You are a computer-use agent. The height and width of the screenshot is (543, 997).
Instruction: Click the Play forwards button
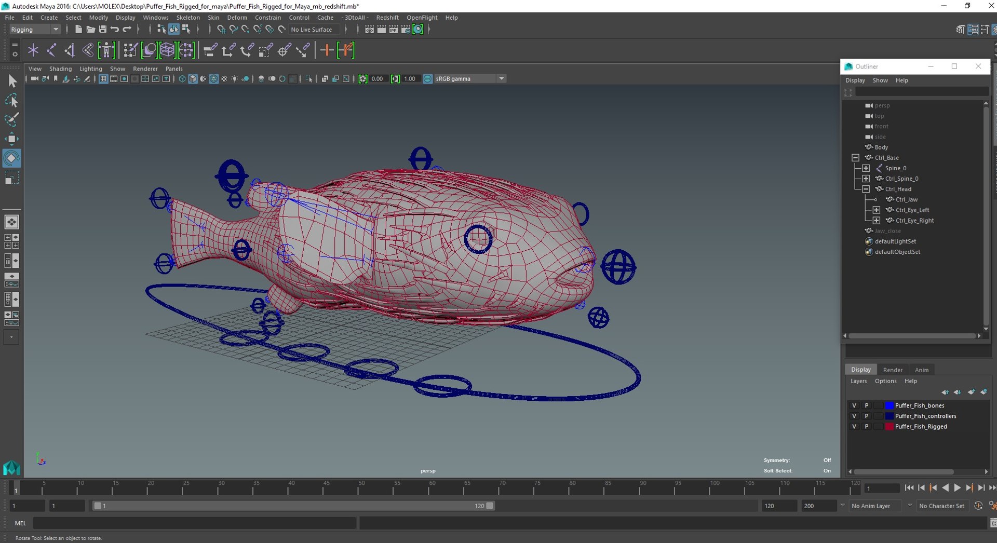pos(957,488)
